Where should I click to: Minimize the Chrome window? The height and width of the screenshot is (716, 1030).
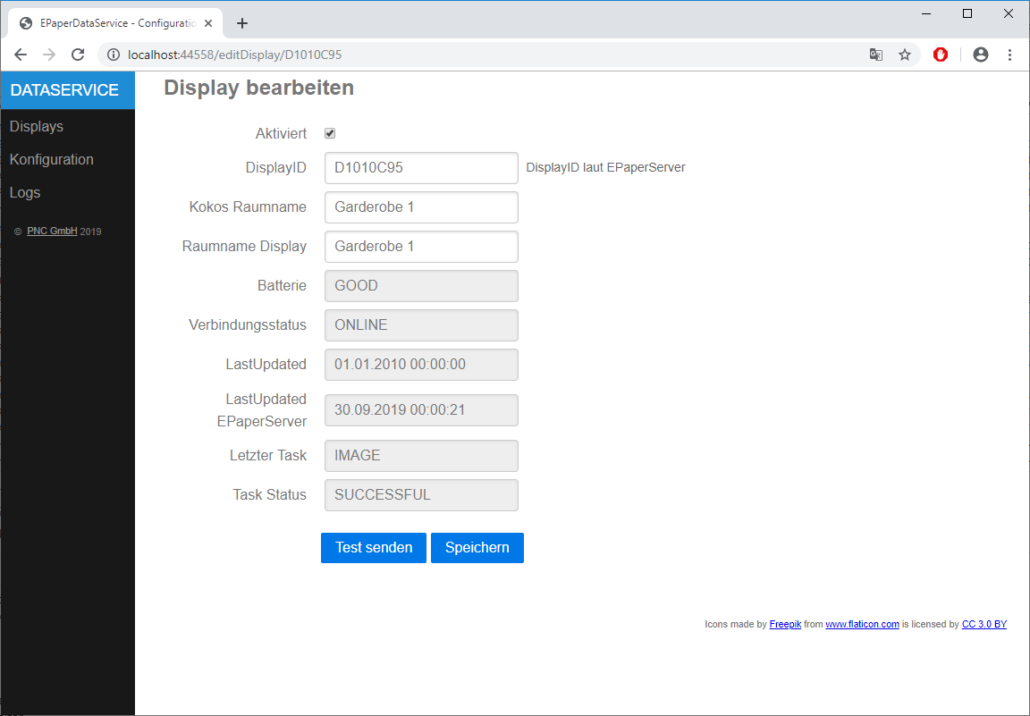pyautogui.click(x=926, y=13)
